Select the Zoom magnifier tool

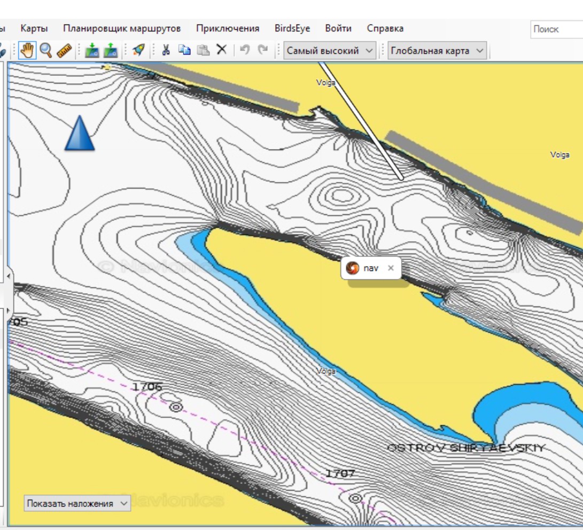point(45,50)
